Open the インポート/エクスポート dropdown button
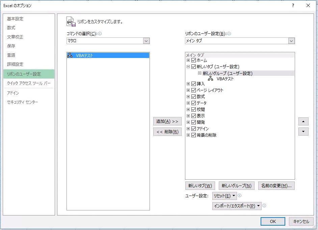Image resolution: width=318 pixels, height=230 pixels. (x=237, y=206)
